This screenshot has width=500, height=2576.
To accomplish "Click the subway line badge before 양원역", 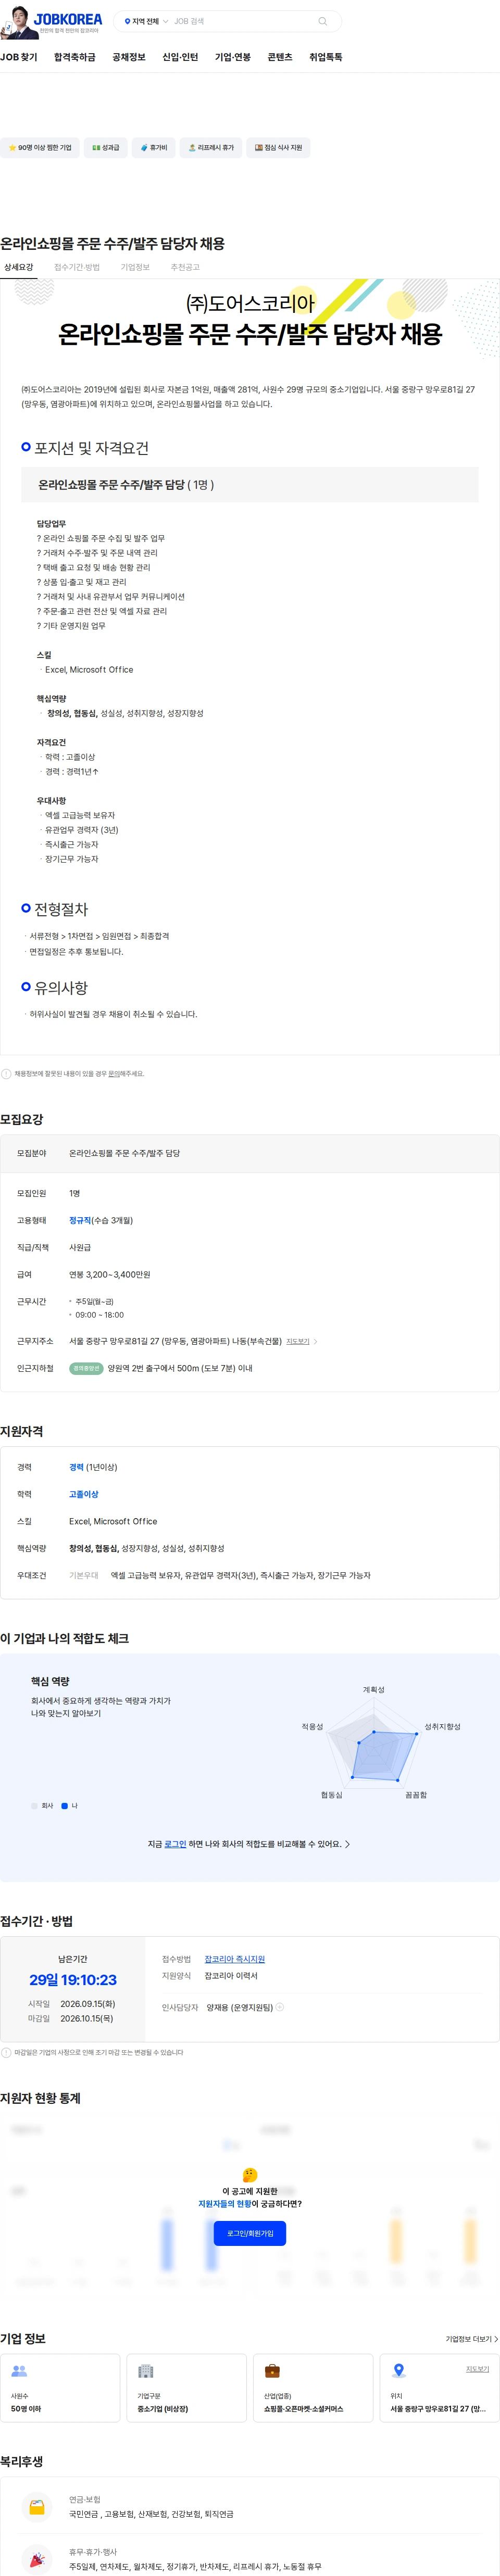I will (x=86, y=1368).
